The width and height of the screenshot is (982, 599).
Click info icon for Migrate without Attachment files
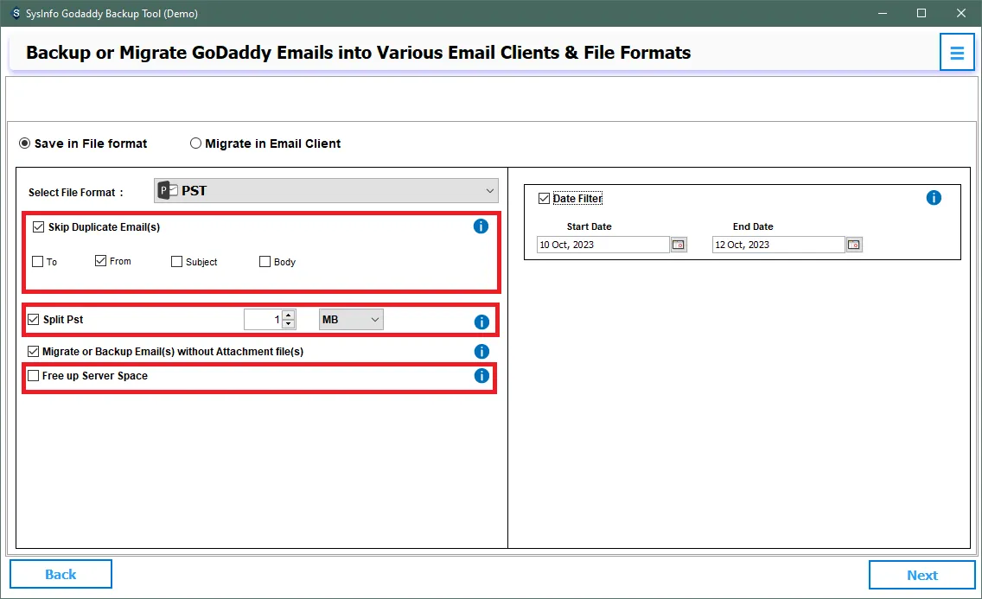pos(481,351)
